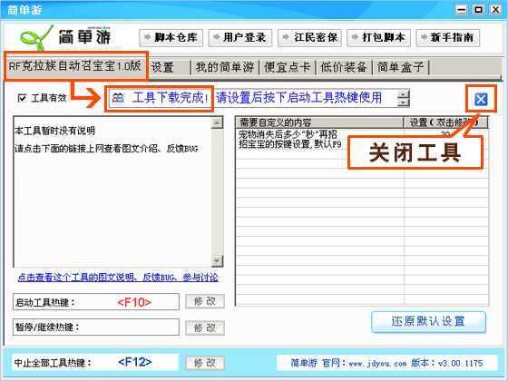Click the 中止全部工具热键 F12 field
Image resolution: width=508 pixels, height=381 pixels.
(x=95, y=362)
